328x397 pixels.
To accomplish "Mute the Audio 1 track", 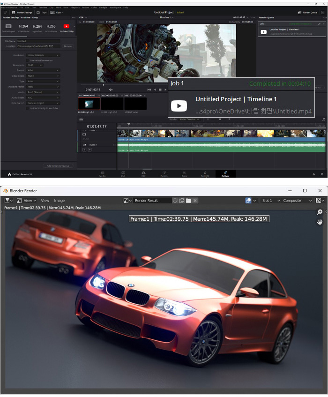I will pos(89,150).
